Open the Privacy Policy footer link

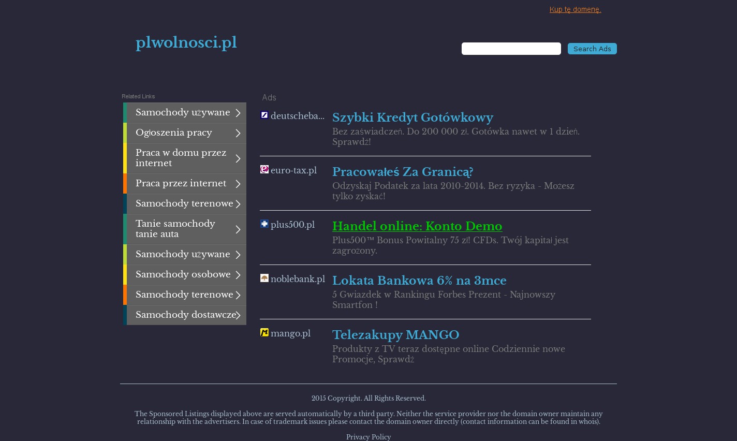click(x=368, y=437)
